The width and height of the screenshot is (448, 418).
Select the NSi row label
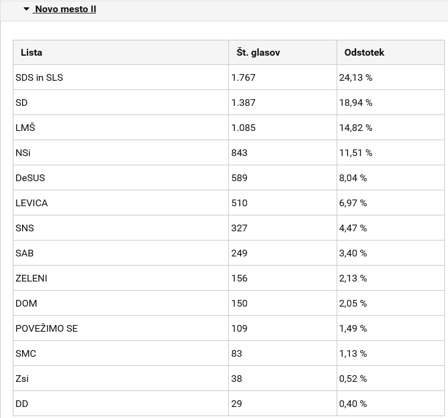[23, 153]
